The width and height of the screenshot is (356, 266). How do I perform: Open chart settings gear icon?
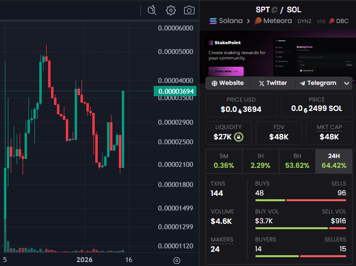(x=171, y=10)
